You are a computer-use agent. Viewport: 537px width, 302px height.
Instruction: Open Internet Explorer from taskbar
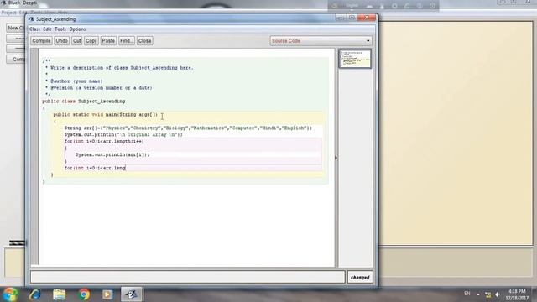[35, 294]
